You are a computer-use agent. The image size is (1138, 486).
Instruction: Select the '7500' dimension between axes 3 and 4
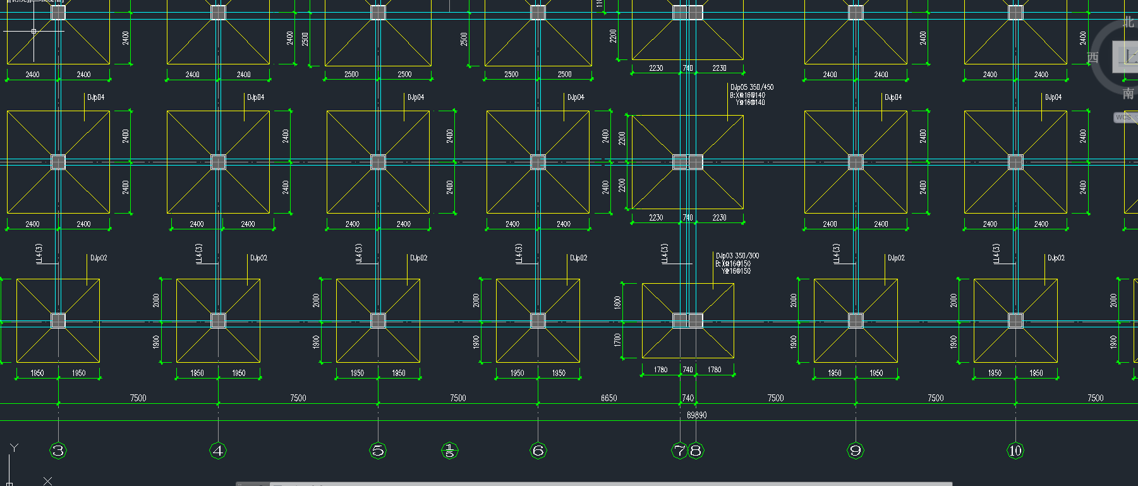pyautogui.click(x=138, y=398)
